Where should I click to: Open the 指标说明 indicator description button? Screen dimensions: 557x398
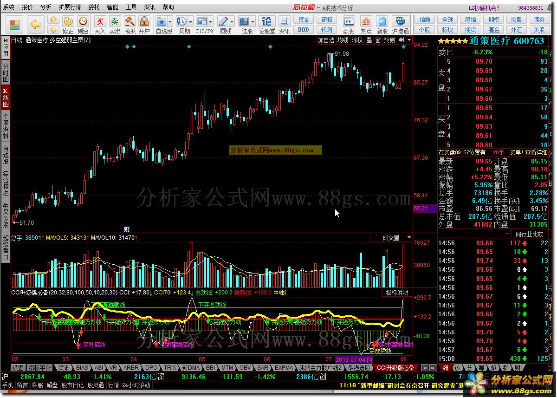tap(397, 293)
